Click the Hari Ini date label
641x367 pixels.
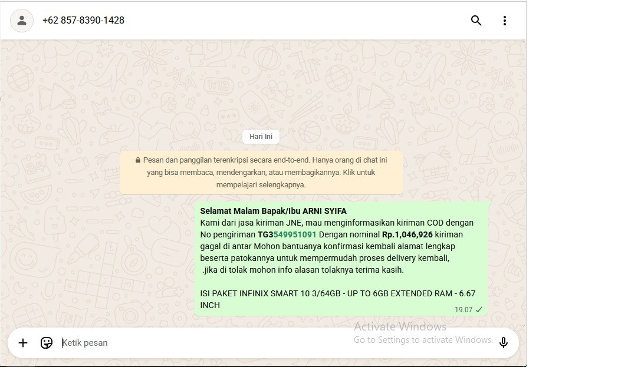[261, 136]
